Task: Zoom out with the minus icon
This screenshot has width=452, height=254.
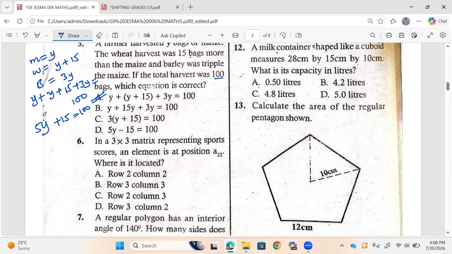Action: click(x=210, y=35)
